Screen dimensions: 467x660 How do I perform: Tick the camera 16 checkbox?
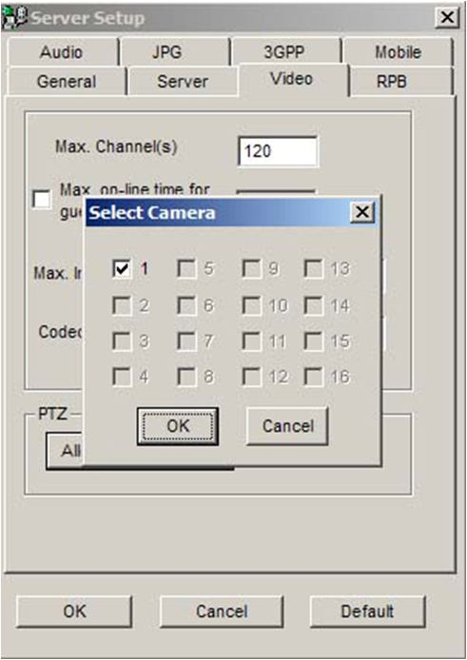[313, 376]
